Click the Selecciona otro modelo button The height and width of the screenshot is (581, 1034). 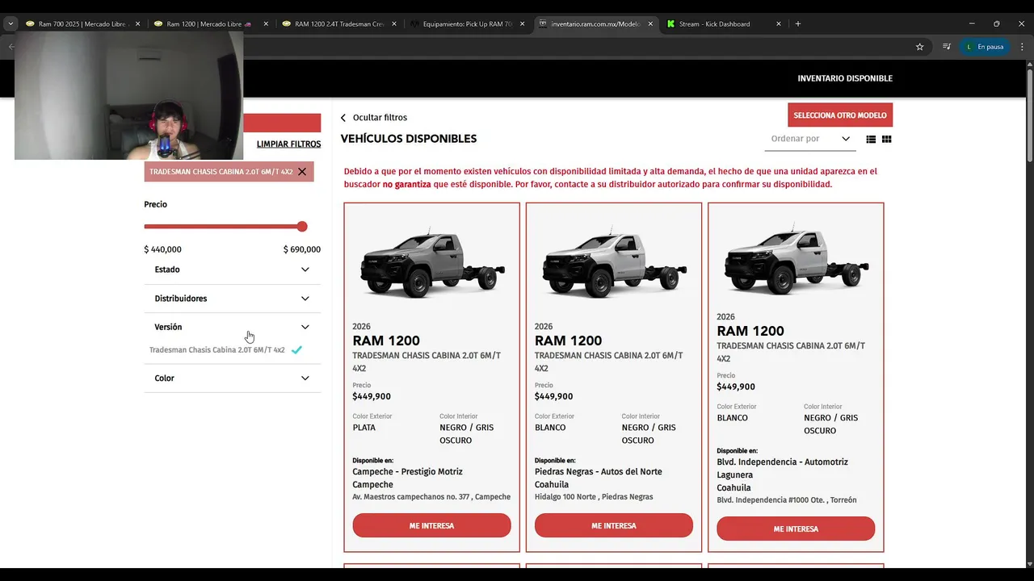click(x=840, y=115)
